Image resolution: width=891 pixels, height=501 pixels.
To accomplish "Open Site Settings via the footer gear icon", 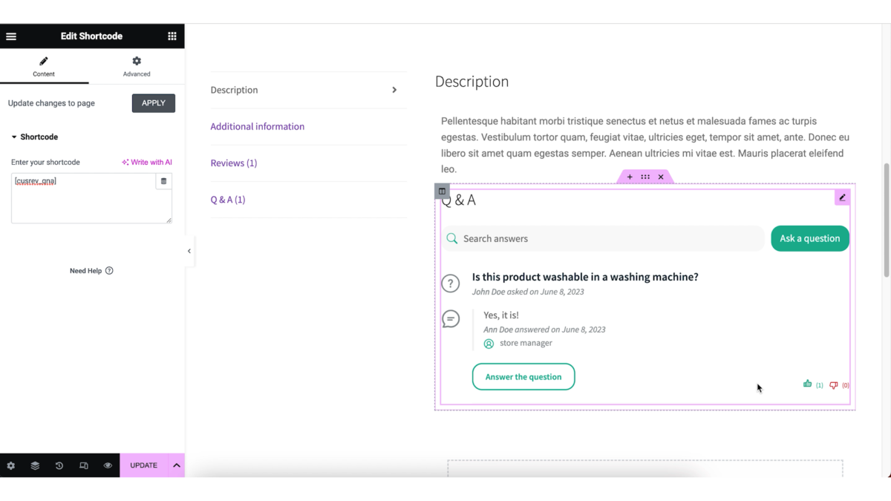I will point(10,465).
